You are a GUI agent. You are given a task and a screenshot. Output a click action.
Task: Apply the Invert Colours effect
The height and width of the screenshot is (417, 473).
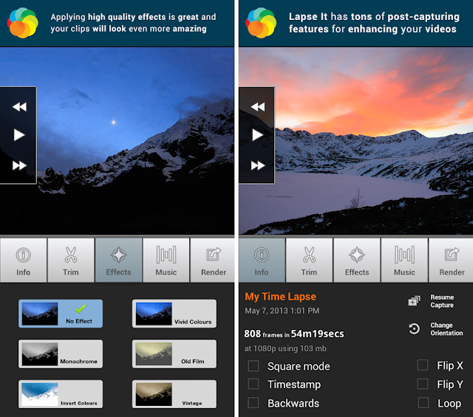[61, 394]
